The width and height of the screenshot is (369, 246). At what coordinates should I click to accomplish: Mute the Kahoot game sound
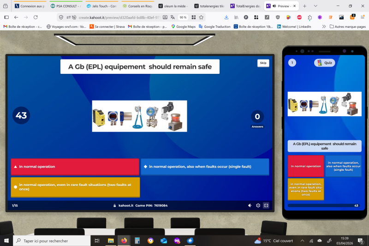click(250, 205)
